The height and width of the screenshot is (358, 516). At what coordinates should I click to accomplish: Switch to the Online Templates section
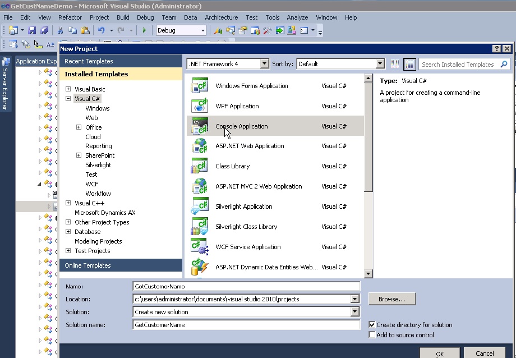point(87,265)
